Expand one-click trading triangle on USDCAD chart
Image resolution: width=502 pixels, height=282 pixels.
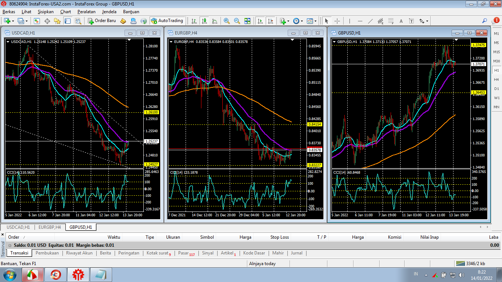coord(8,41)
